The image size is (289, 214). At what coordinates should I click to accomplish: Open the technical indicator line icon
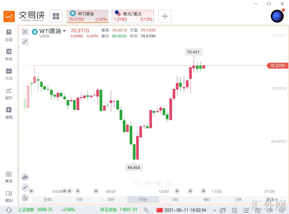pos(25,198)
